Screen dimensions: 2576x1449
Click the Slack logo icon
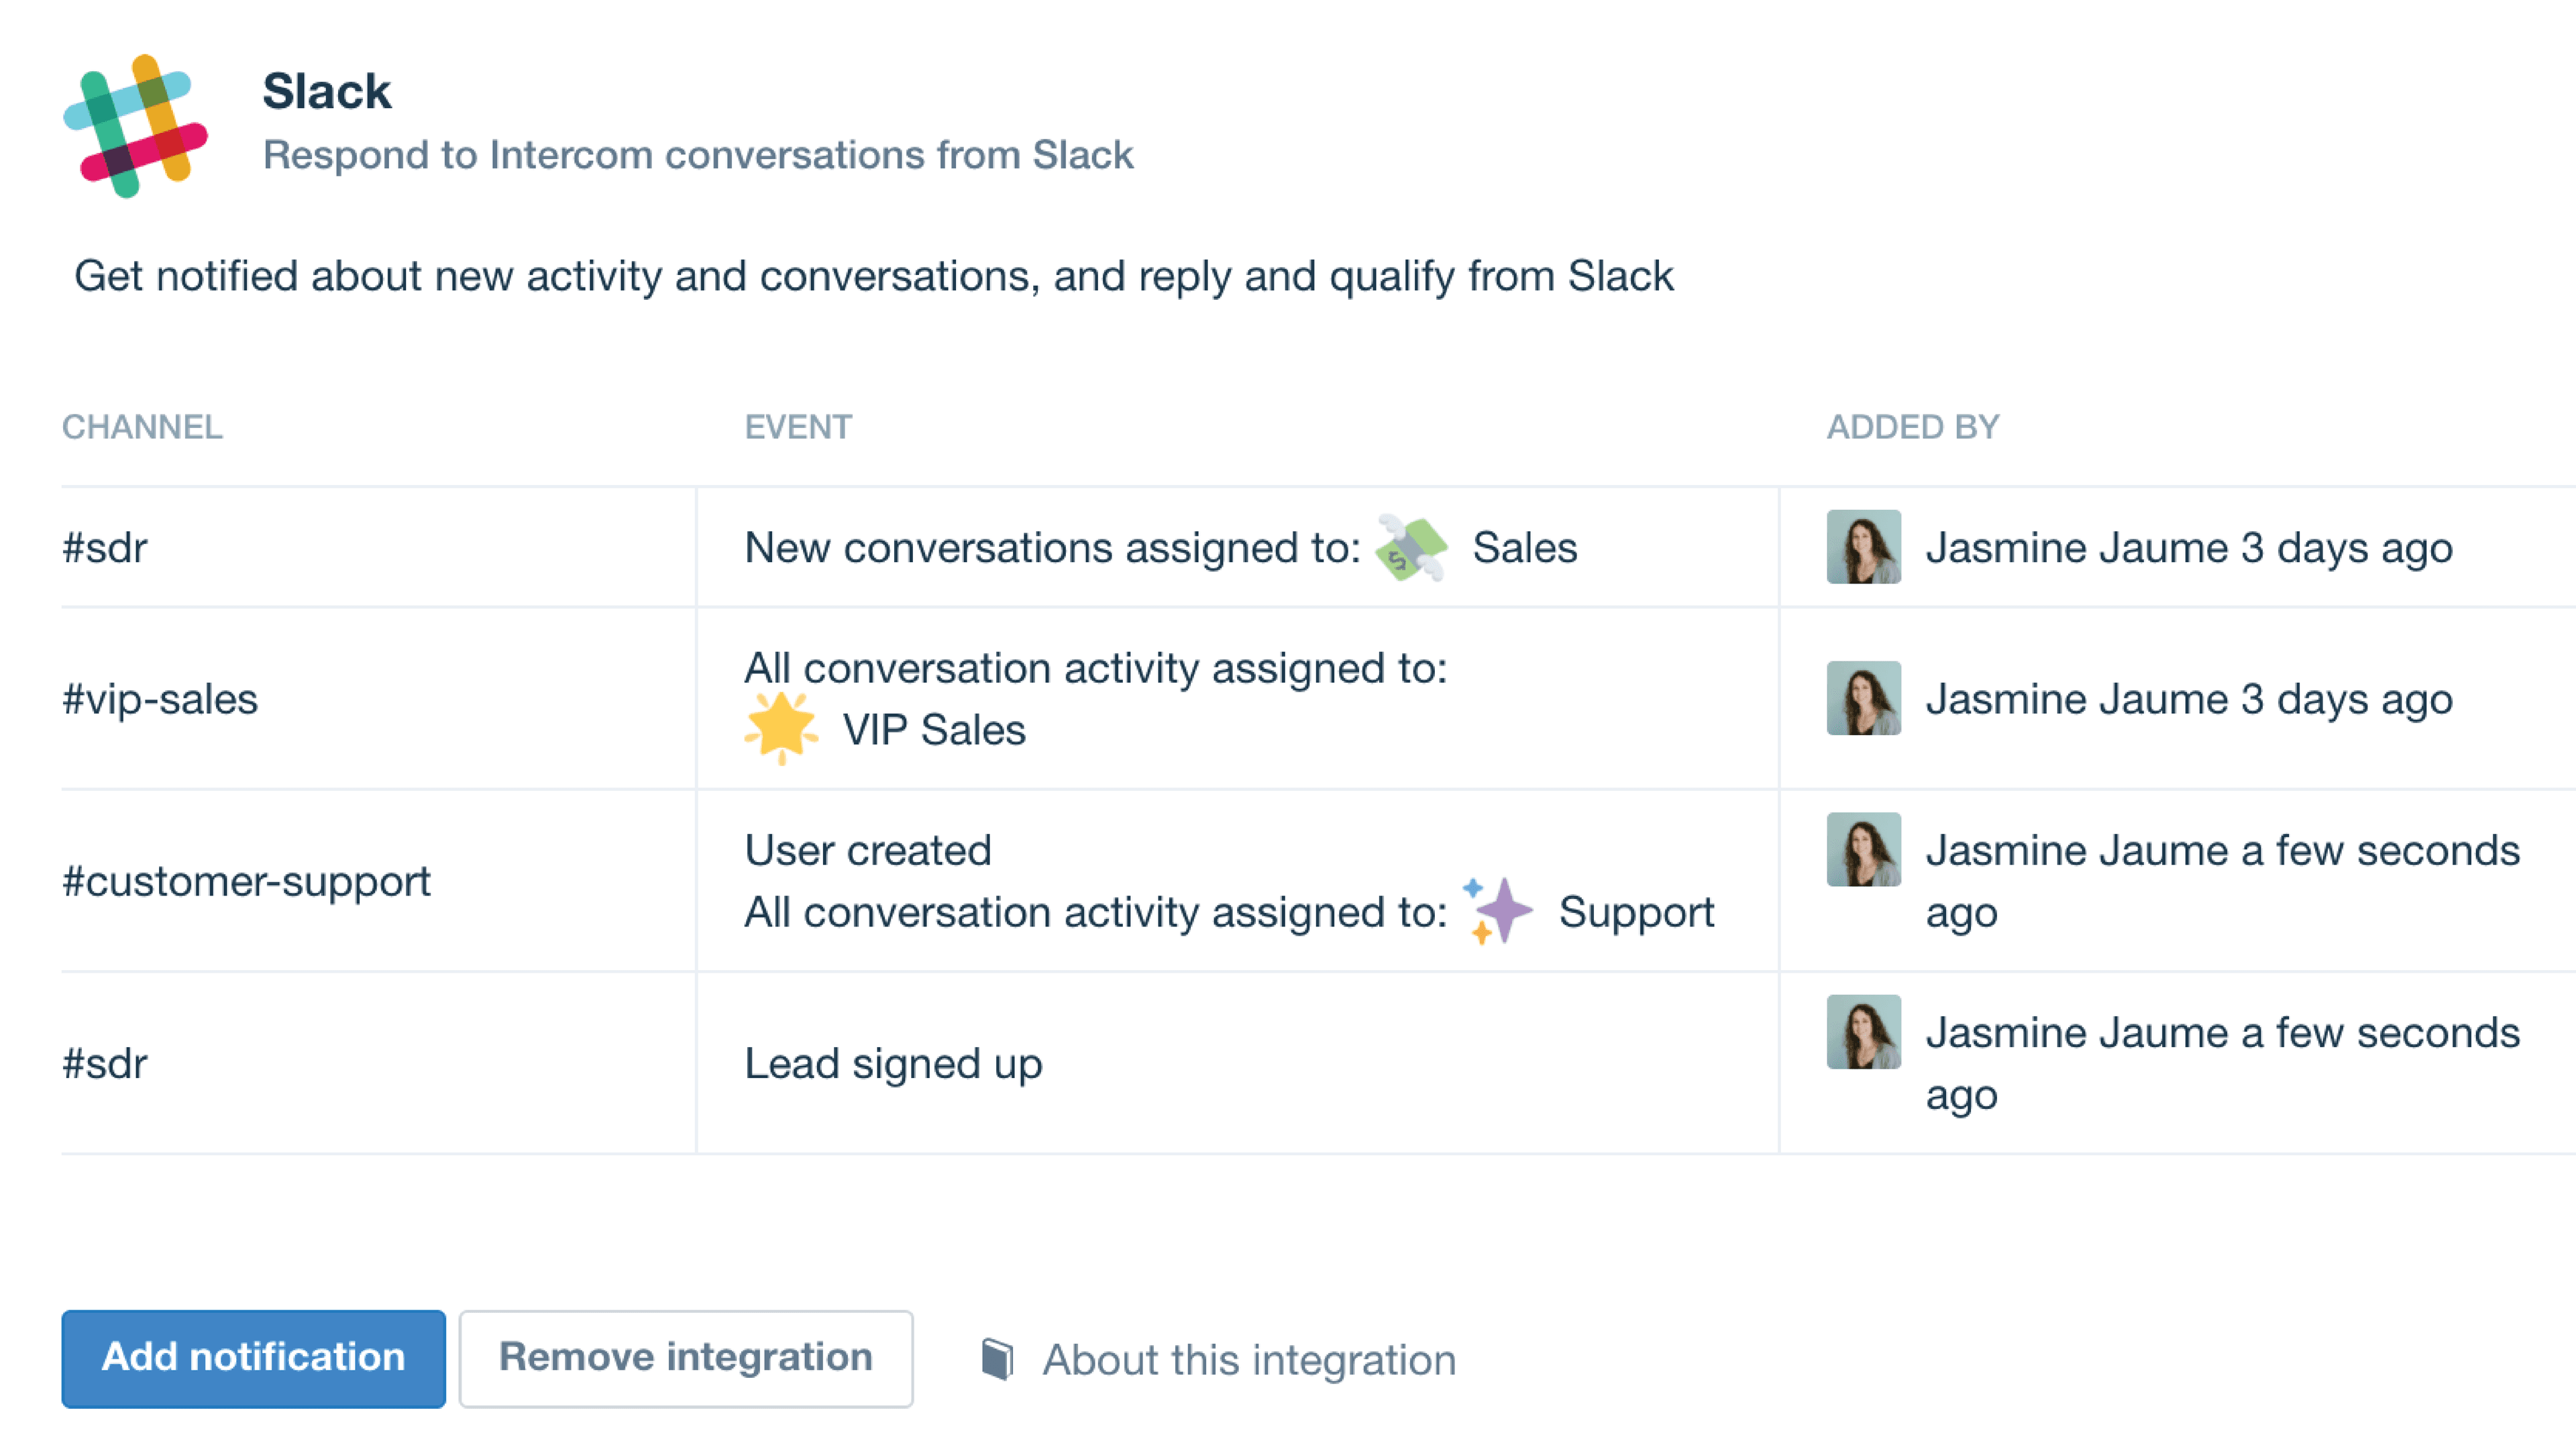click(135, 126)
